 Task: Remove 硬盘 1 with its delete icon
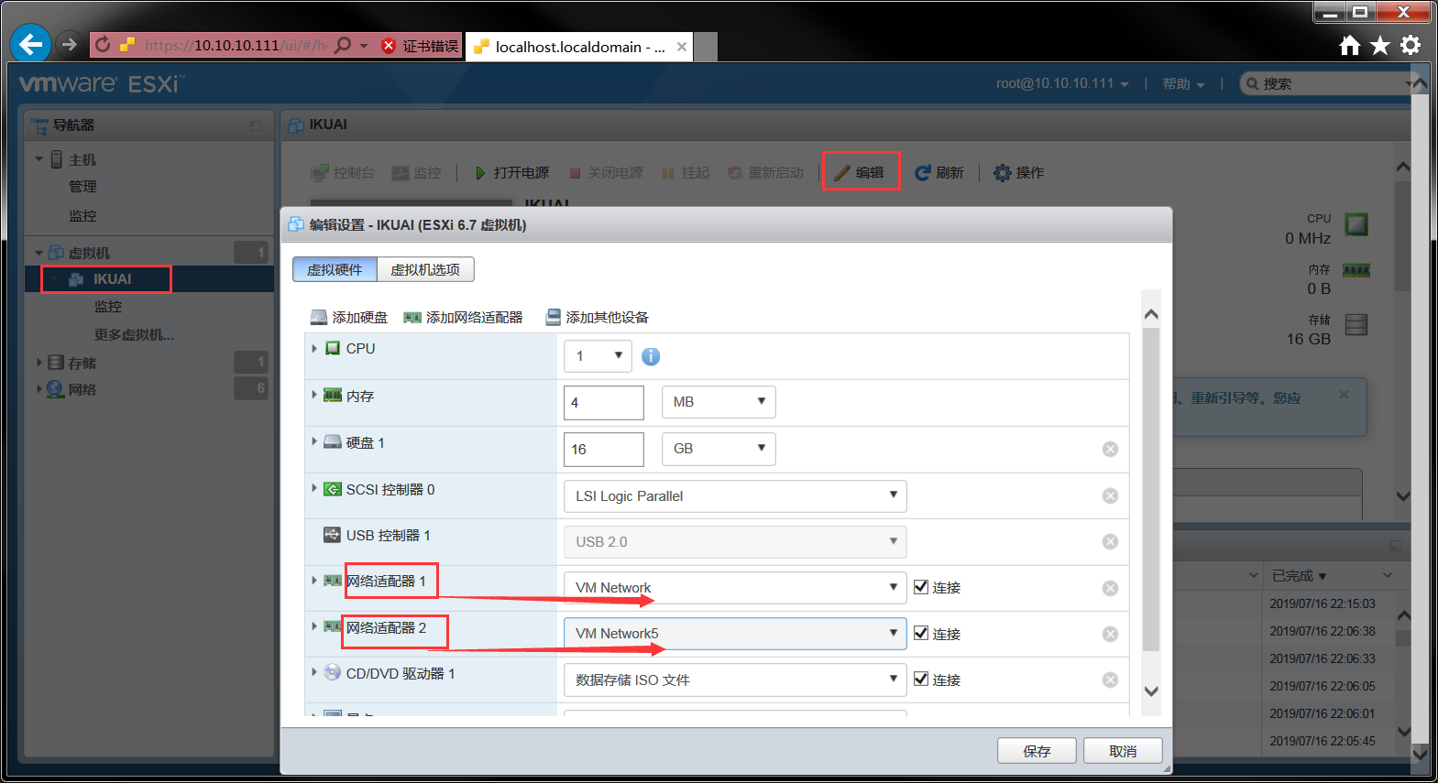(1110, 449)
